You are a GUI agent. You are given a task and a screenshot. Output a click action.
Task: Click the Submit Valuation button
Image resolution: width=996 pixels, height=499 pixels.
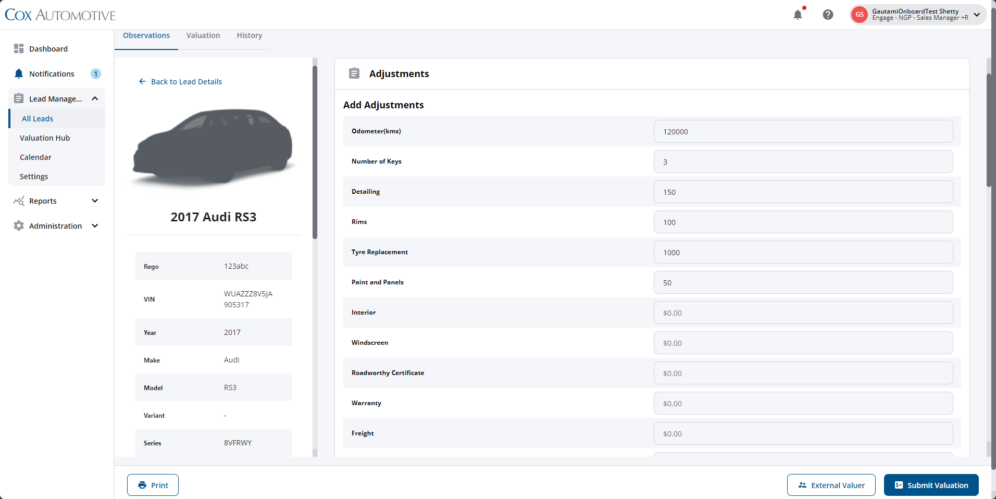931,485
